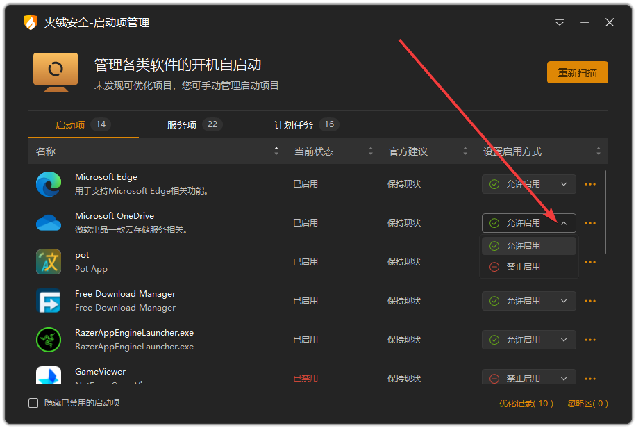Click the list vertical scrollbar
636x428 pixels.
[605, 212]
